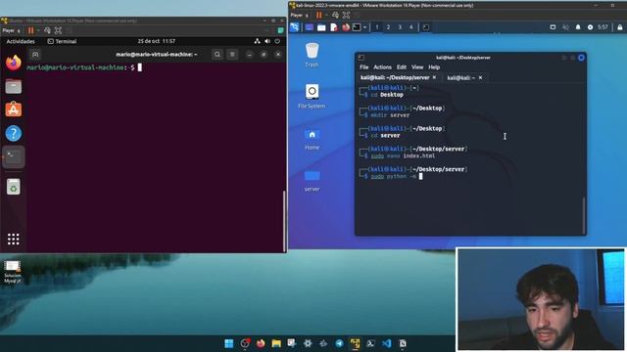Open Trash on the Kali desktop
This screenshot has height=352, width=627.
312,55
